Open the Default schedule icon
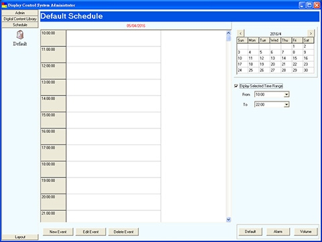322x242 pixels. [x=20, y=35]
